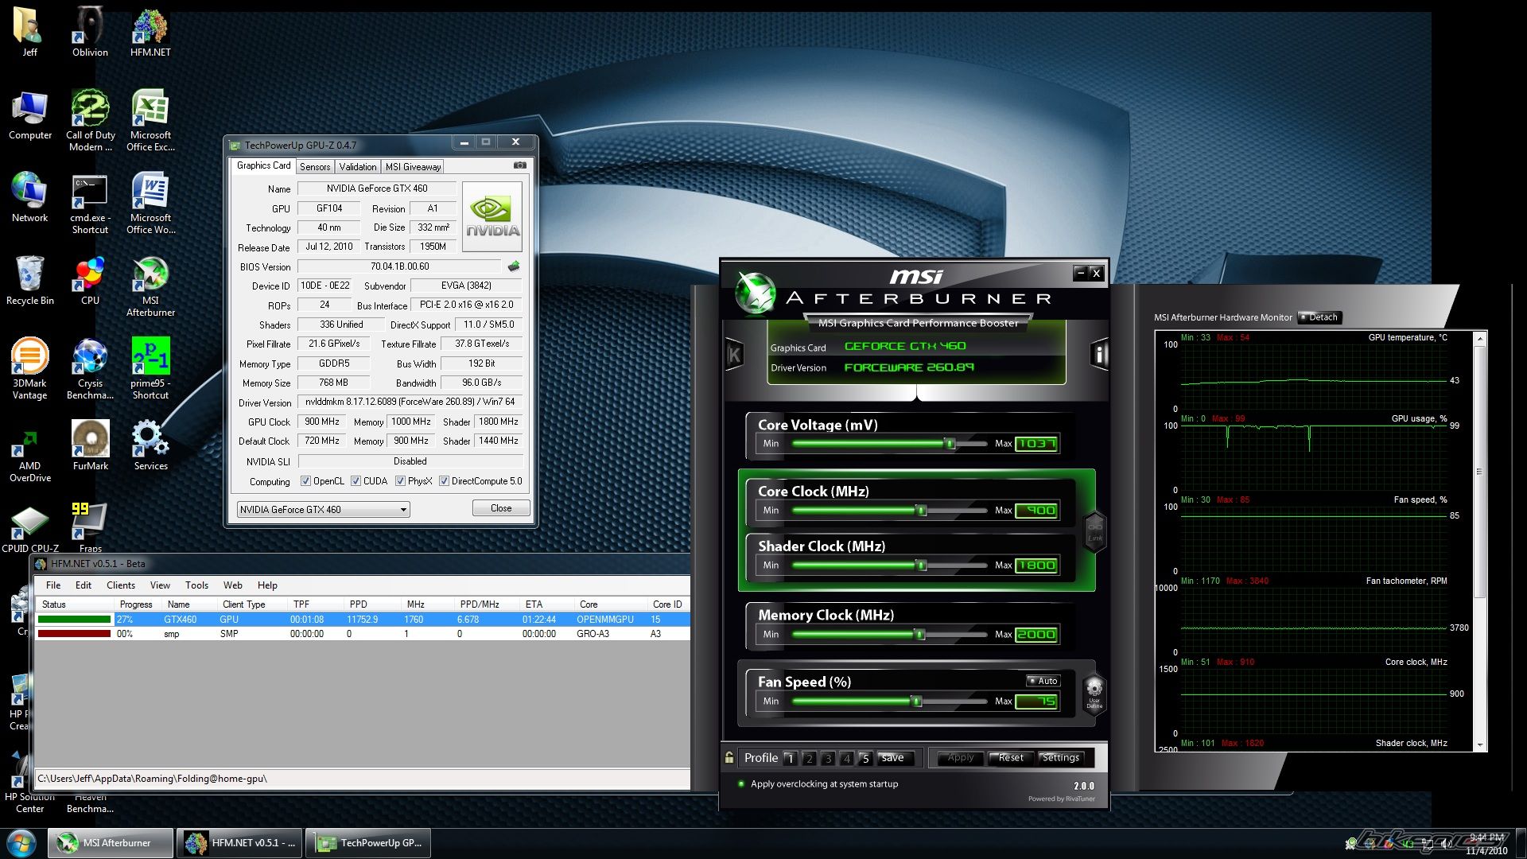
Task: Detach the Afterburner Hardware Monitor
Action: click(1319, 317)
